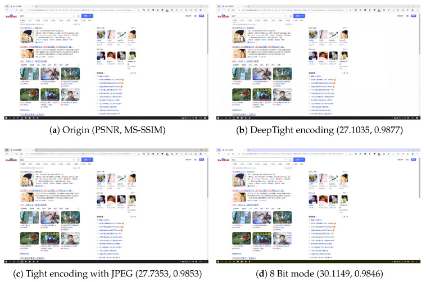Click the browser refresh icon in the Tight JPEG panel
The image size is (426, 282).
[x=16, y=154]
